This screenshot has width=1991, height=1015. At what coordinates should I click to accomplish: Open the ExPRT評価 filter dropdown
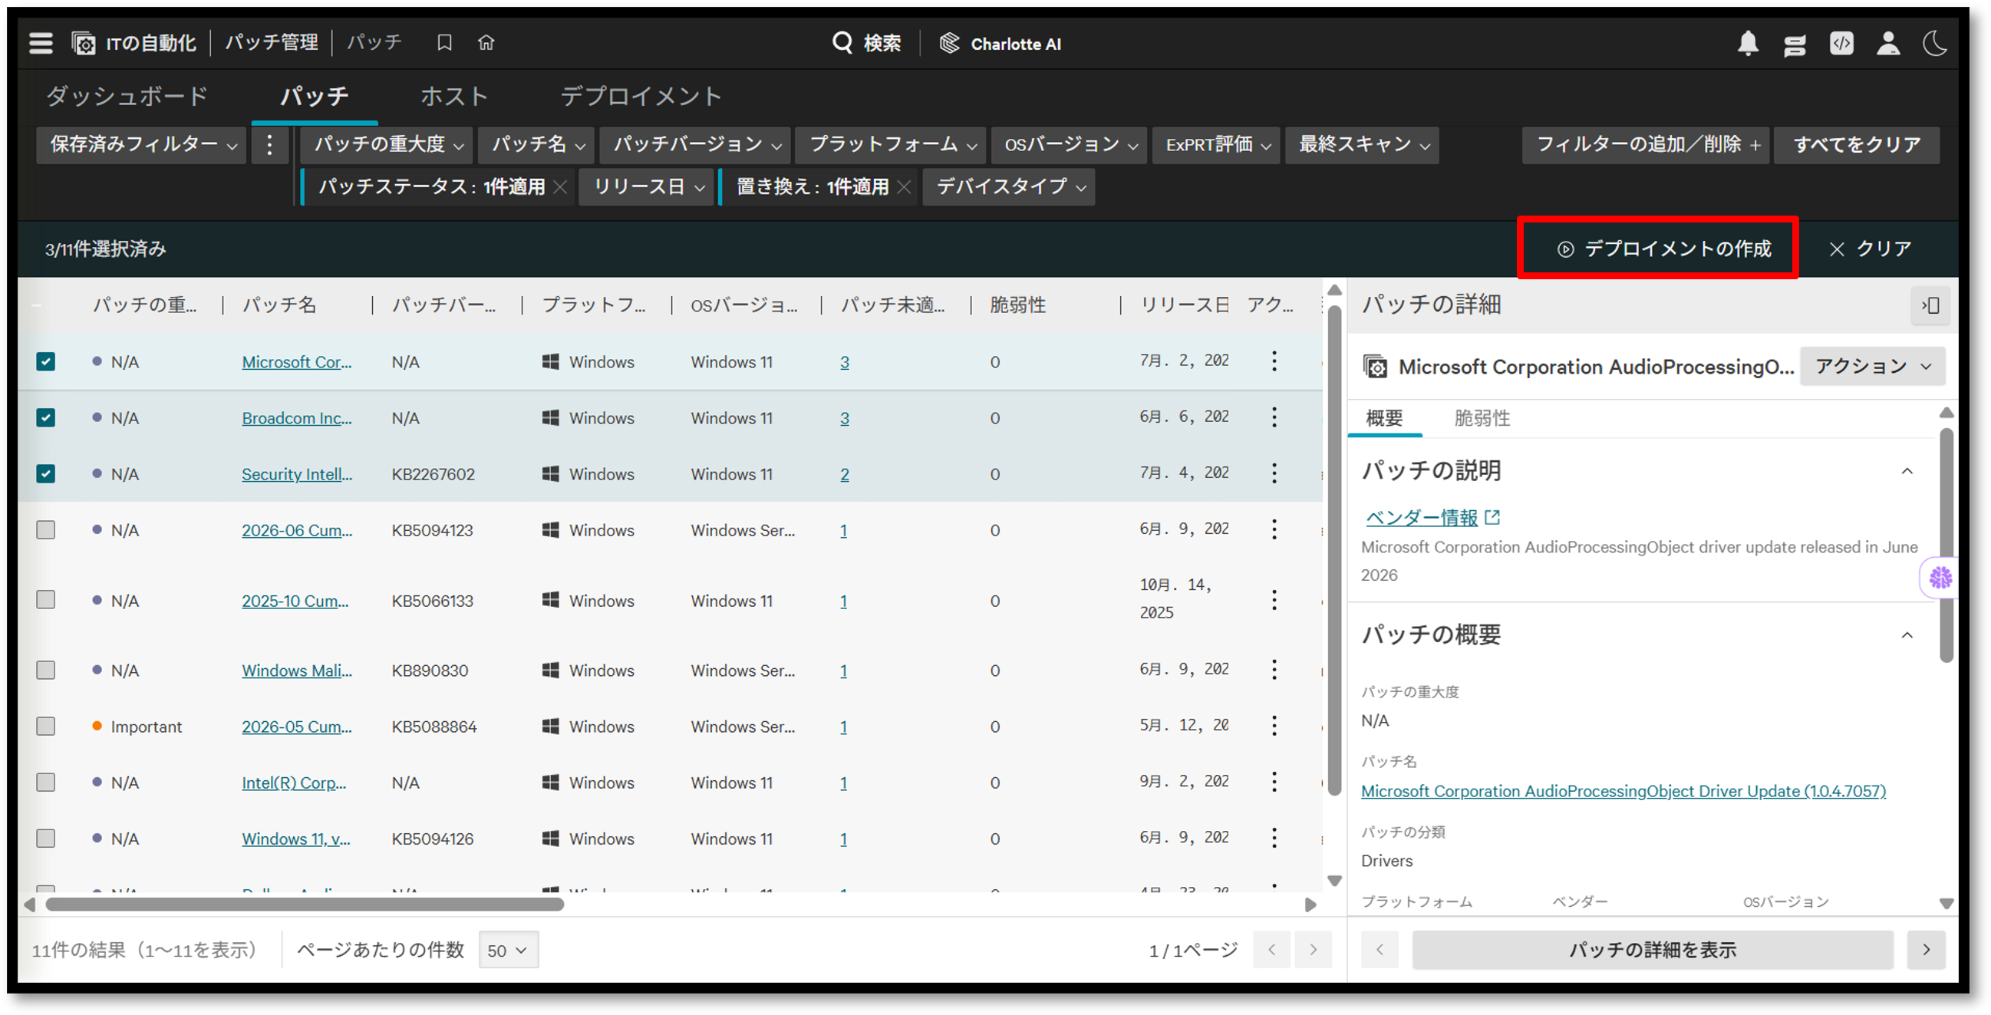(1217, 144)
